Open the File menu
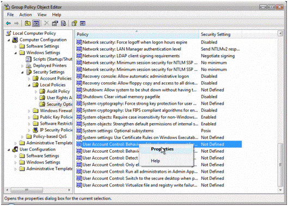 (10, 15)
